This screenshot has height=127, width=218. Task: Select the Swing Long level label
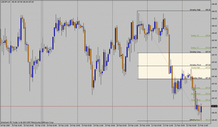click(x=195, y=88)
